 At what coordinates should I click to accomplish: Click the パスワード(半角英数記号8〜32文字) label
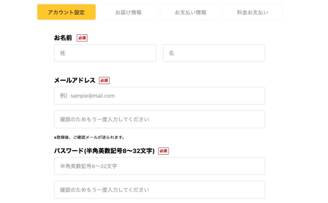point(105,151)
